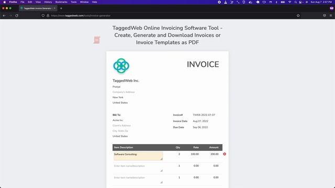
Task: Click the purple private browsing mask icon
Action: pyautogui.click(x=331, y=8)
